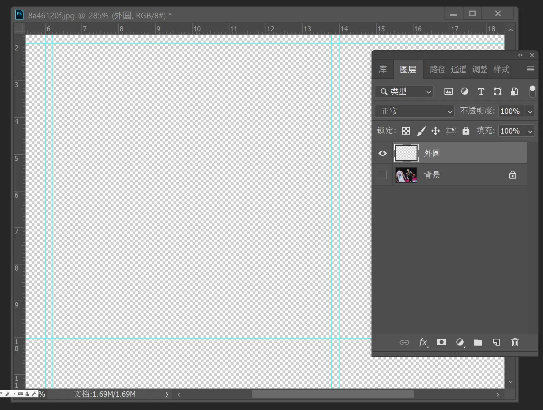Select the 外圆 layer name
Image resolution: width=543 pixels, height=410 pixels.
click(432, 153)
